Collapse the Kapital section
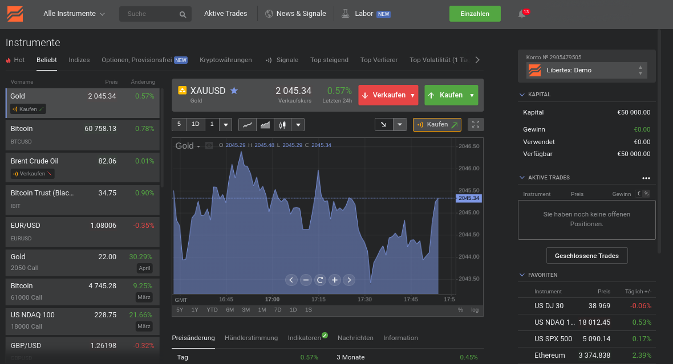673x364 pixels. 522,95
